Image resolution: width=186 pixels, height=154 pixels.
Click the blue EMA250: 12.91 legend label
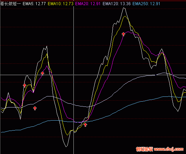tap(147, 4)
